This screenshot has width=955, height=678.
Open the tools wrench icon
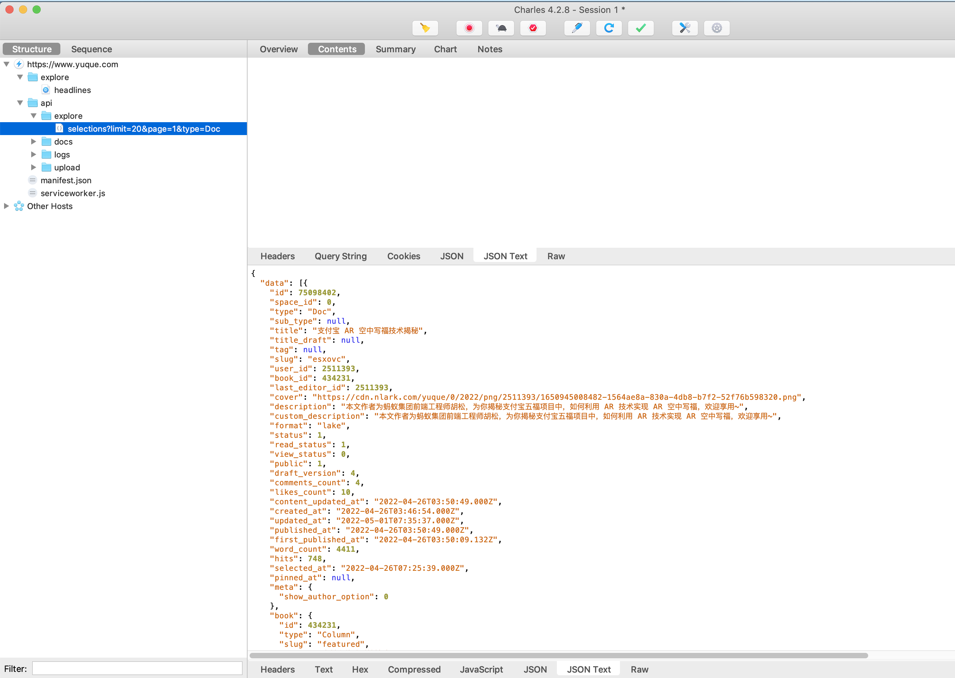(x=685, y=28)
